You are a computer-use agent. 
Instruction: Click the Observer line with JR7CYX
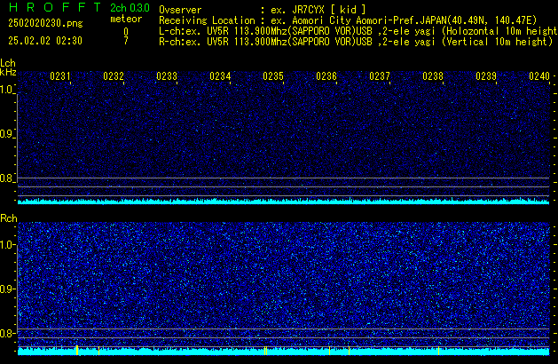tap(263, 10)
